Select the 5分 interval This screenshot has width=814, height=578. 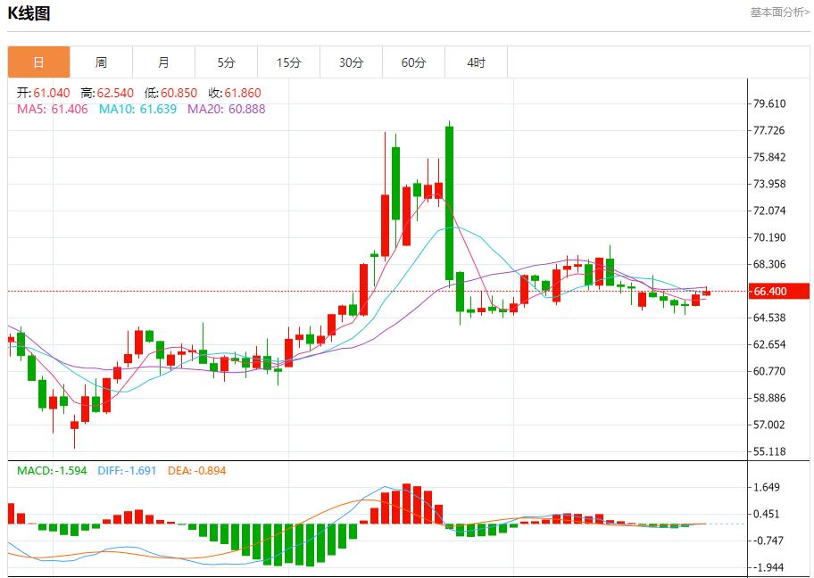pyautogui.click(x=225, y=62)
